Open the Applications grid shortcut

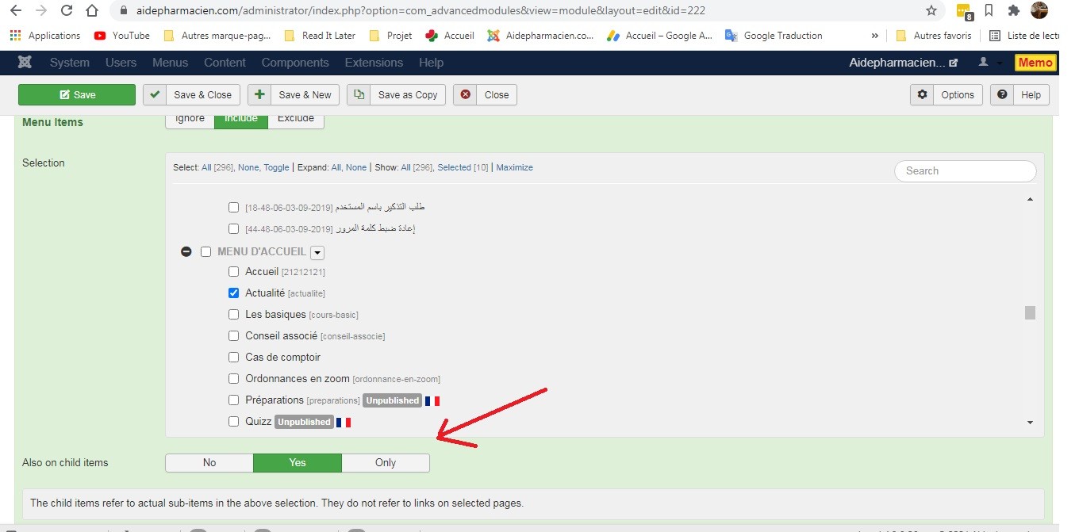45,36
